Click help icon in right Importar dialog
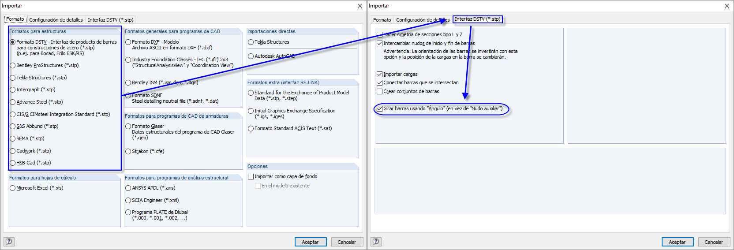Viewport: 734px width, 250px height. (376, 242)
